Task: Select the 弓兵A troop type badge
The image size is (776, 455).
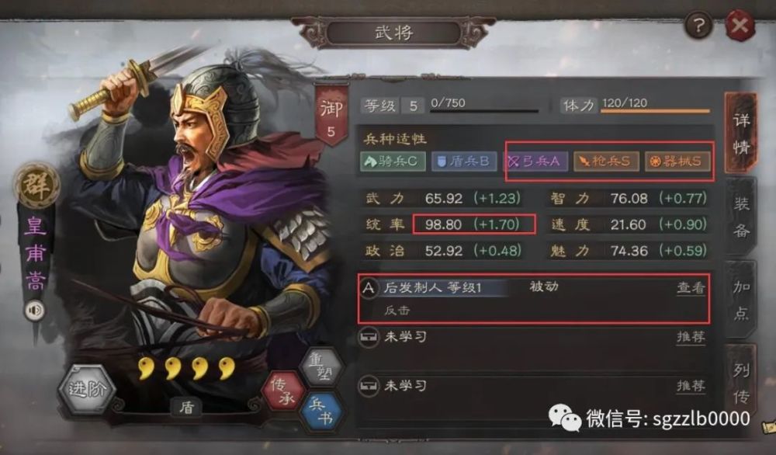Action: tap(535, 162)
